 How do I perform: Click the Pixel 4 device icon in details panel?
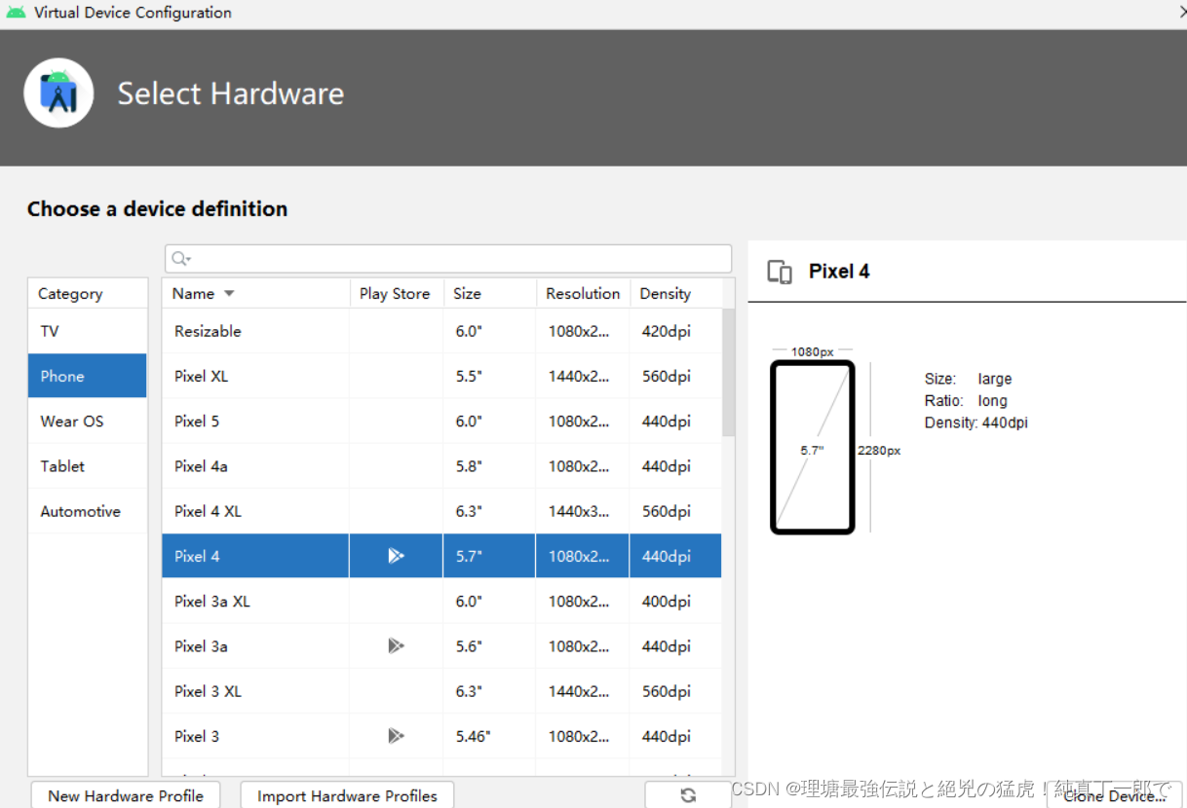780,272
